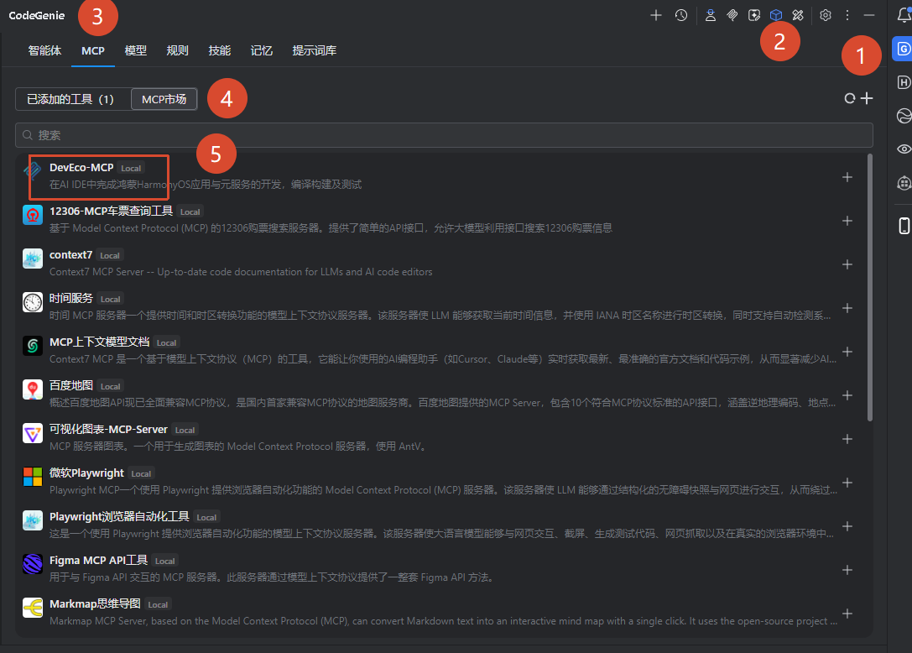Click the CodeGenie panel title
The image size is (912, 653).
tap(37, 16)
